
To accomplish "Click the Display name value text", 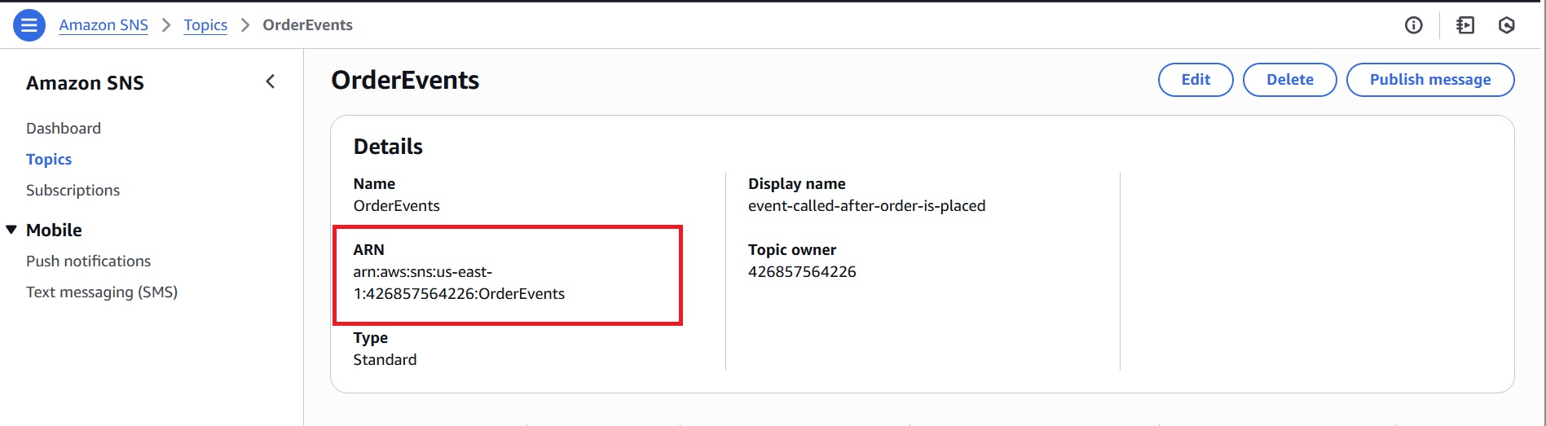I will tap(866, 206).
